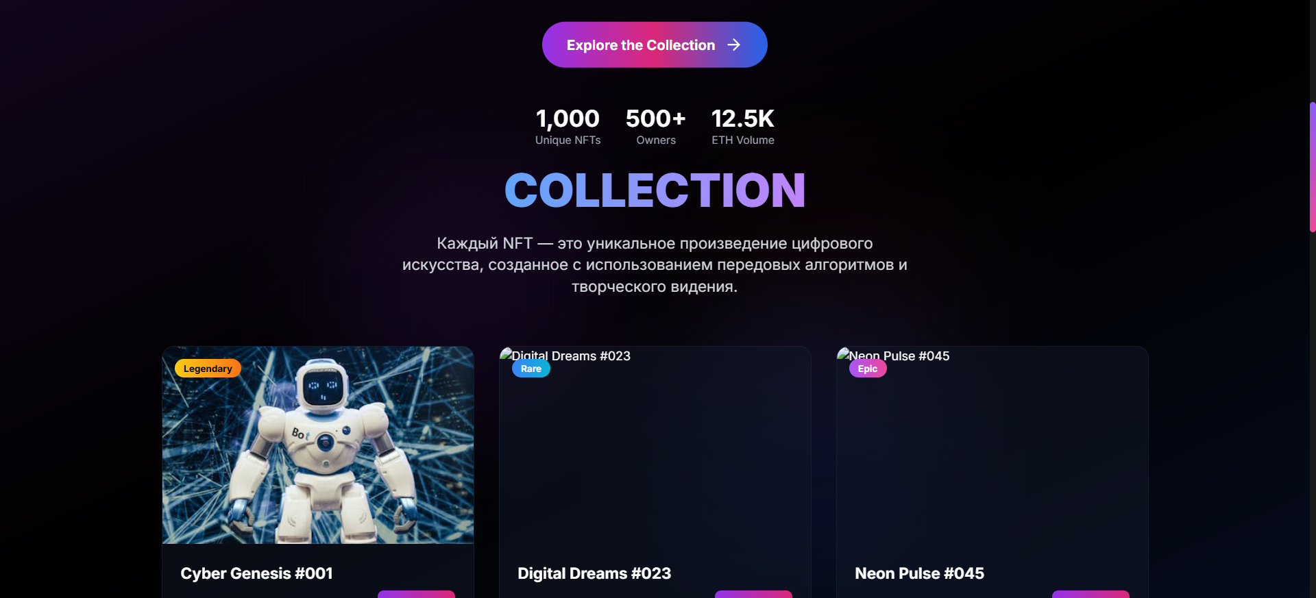Open the Digital Dreams #023 card title
Screen dimensions: 1316x598
(594, 573)
